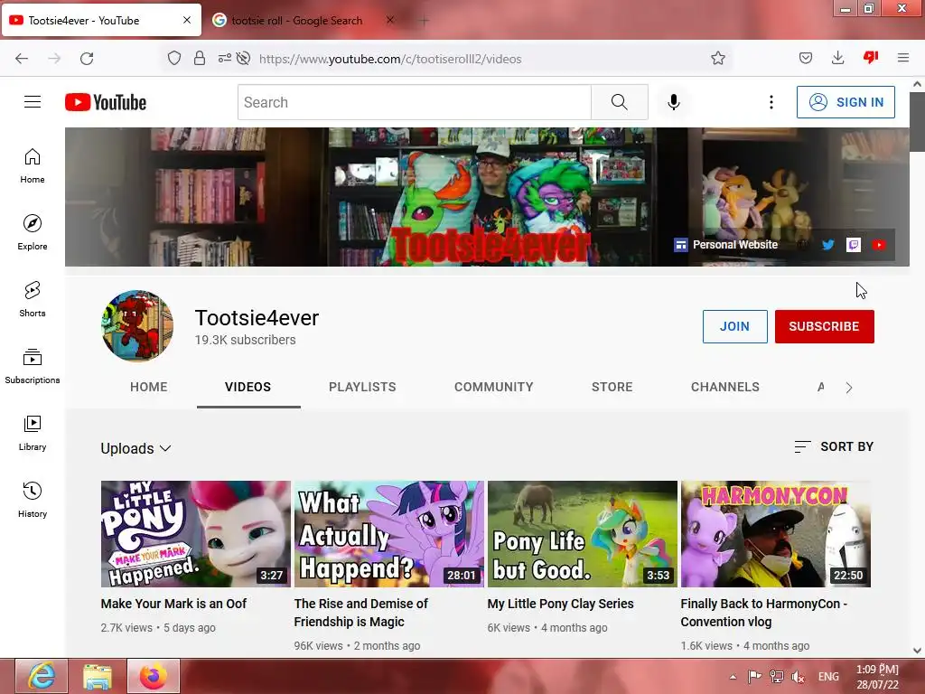Show more channel tabs with right chevron
Image resolution: width=925 pixels, height=694 pixels.
click(849, 388)
